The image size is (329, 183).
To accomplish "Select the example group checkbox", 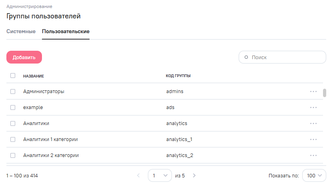I will tap(13, 107).
